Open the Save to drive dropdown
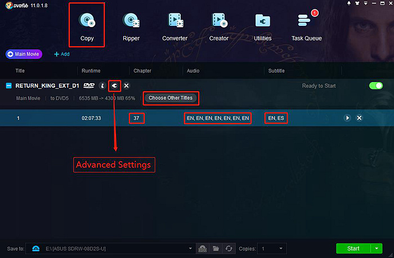394x258 pixels. click(x=190, y=248)
